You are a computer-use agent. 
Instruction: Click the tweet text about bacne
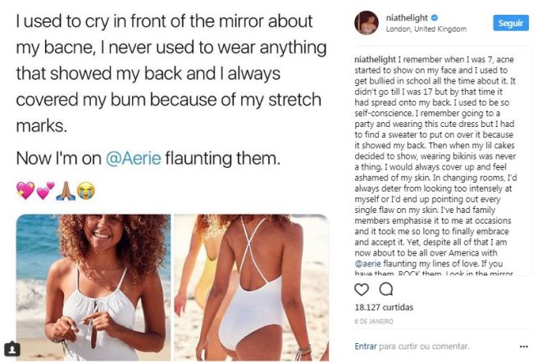pos(171,73)
